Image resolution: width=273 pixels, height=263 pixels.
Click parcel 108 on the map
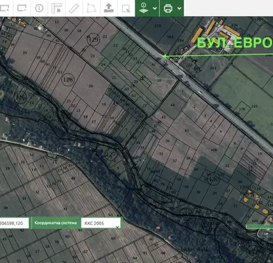214,150
